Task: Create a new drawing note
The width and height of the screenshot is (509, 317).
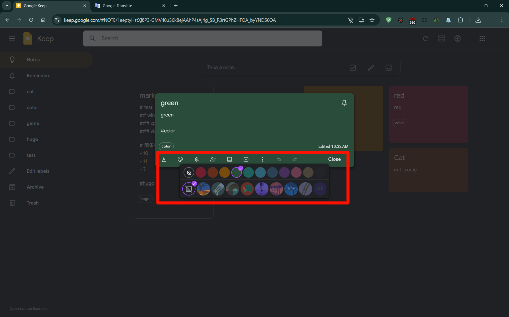Action: coord(371,68)
